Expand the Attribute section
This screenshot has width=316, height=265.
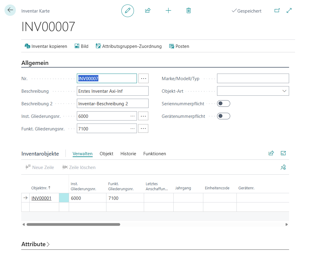click(x=36, y=244)
